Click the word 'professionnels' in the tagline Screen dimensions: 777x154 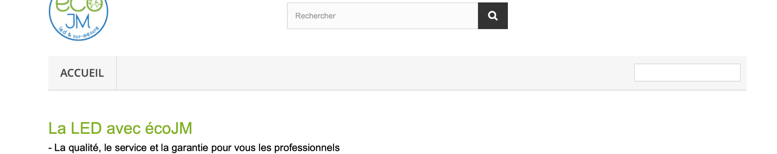pyautogui.click(x=307, y=148)
